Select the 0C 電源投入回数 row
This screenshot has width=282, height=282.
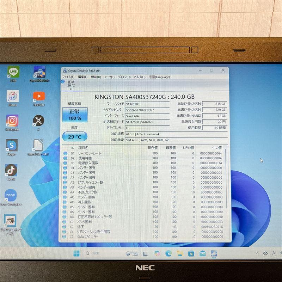[x=143, y=163]
